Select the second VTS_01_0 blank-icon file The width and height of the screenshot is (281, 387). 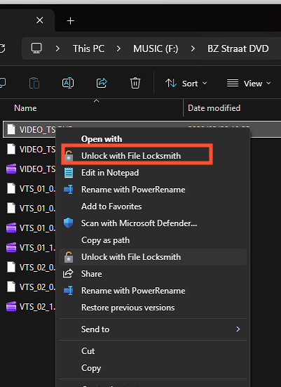pos(32,209)
